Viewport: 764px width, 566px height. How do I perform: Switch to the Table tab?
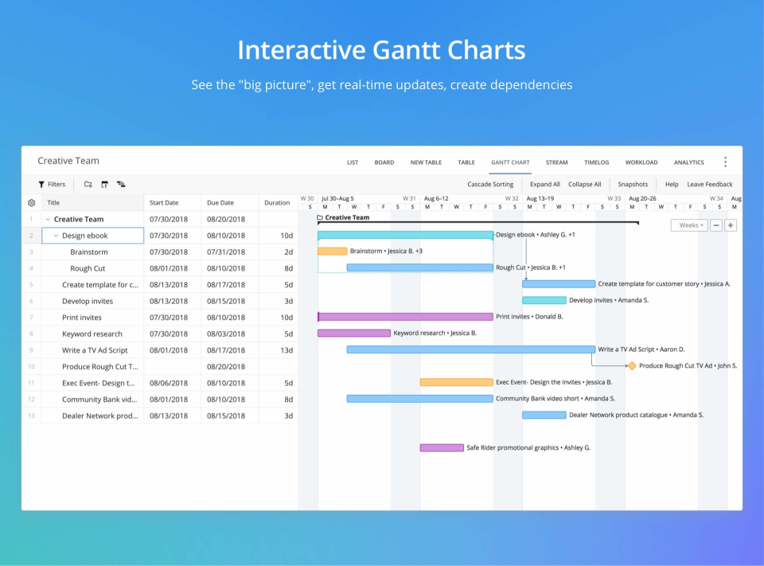point(466,162)
